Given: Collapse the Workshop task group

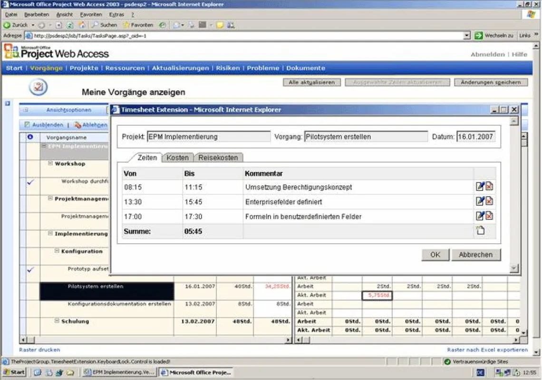Looking at the screenshot, I should [50, 163].
